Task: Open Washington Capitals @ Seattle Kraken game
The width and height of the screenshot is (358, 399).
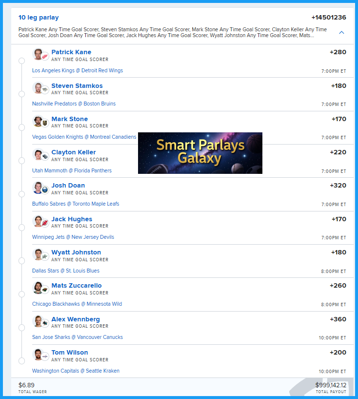Action: [x=76, y=371]
